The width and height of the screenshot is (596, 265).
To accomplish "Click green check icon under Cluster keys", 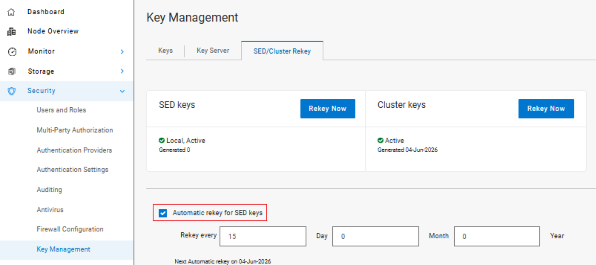I will (x=380, y=140).
